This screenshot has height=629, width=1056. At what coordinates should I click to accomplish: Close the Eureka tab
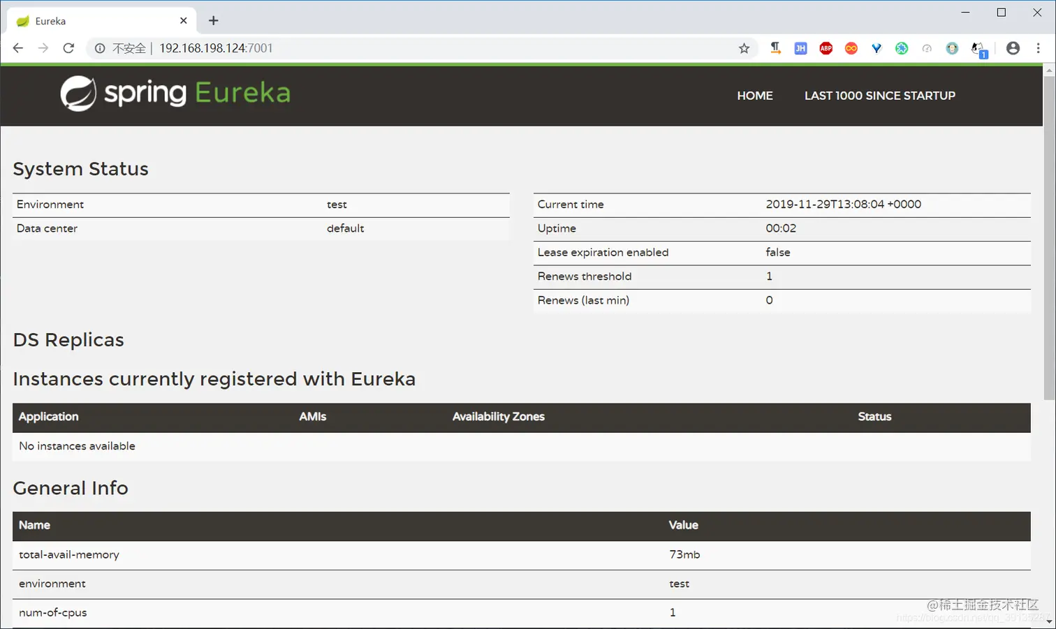click(x=184, y=21)
